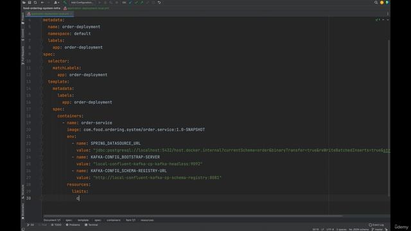This screenshot has height=231, width=411.
Task: Click the line:column position in status bar
Action: [315, 230]
